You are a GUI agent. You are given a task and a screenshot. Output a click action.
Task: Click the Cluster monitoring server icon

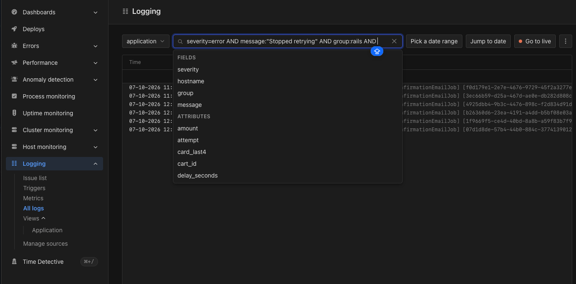click(14, 130)
